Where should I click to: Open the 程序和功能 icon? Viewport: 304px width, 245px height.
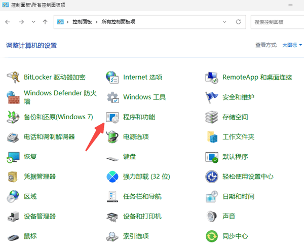(x=112, y=118)
